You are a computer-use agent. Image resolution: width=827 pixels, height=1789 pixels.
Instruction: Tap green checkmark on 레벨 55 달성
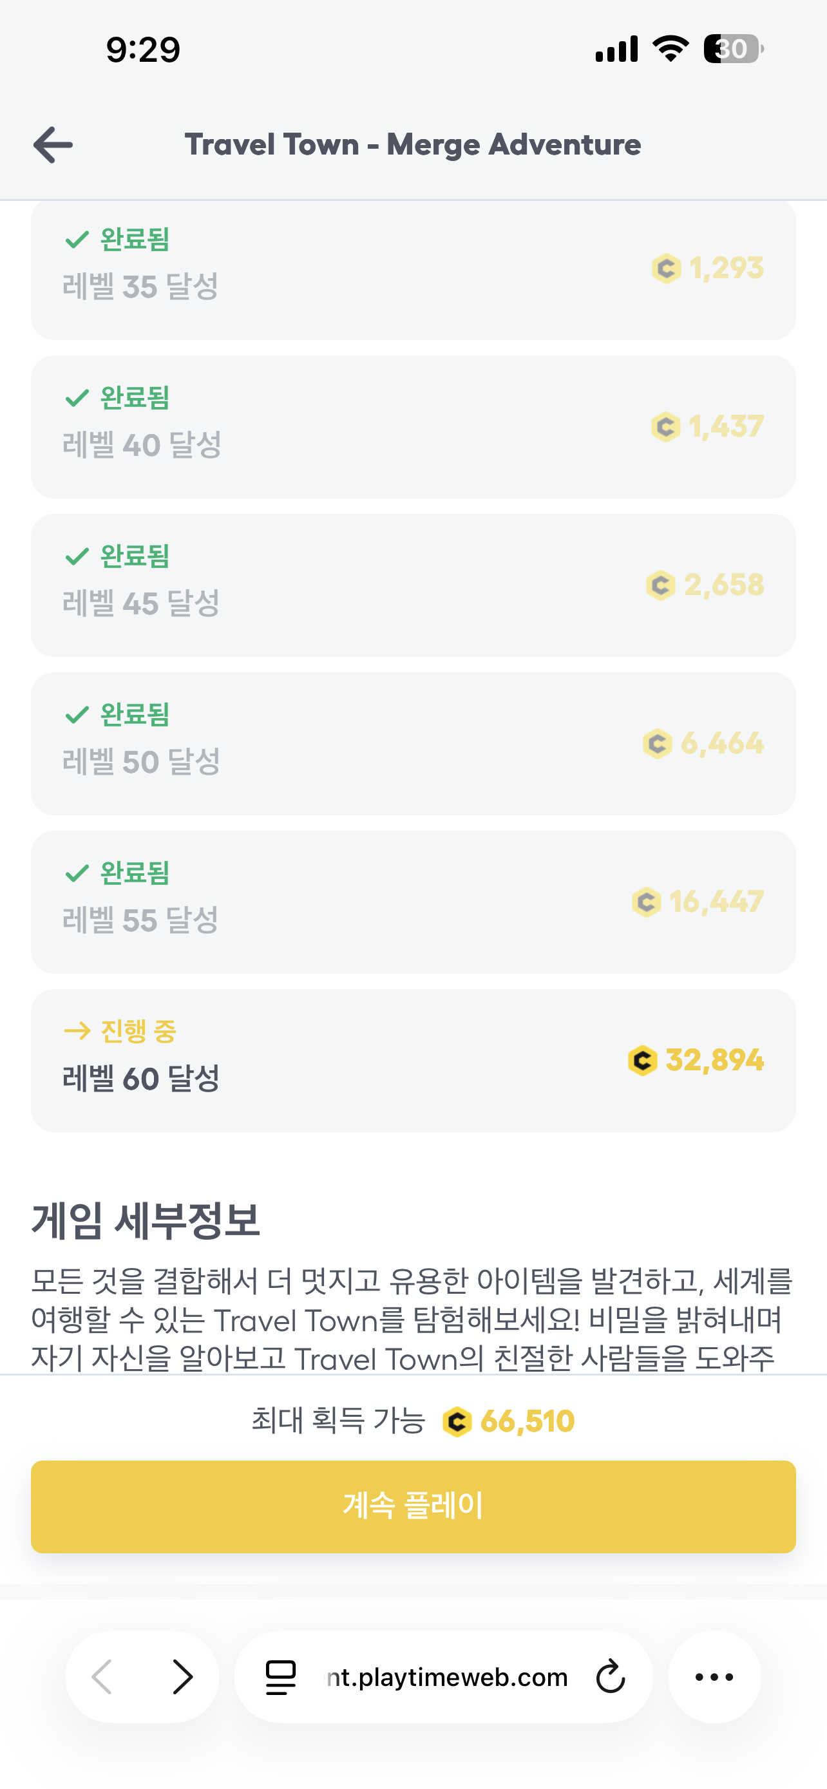[x=77, y=873]
